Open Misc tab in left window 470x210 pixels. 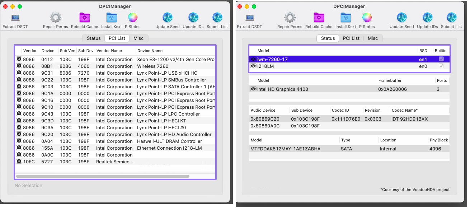click(138, 38)
